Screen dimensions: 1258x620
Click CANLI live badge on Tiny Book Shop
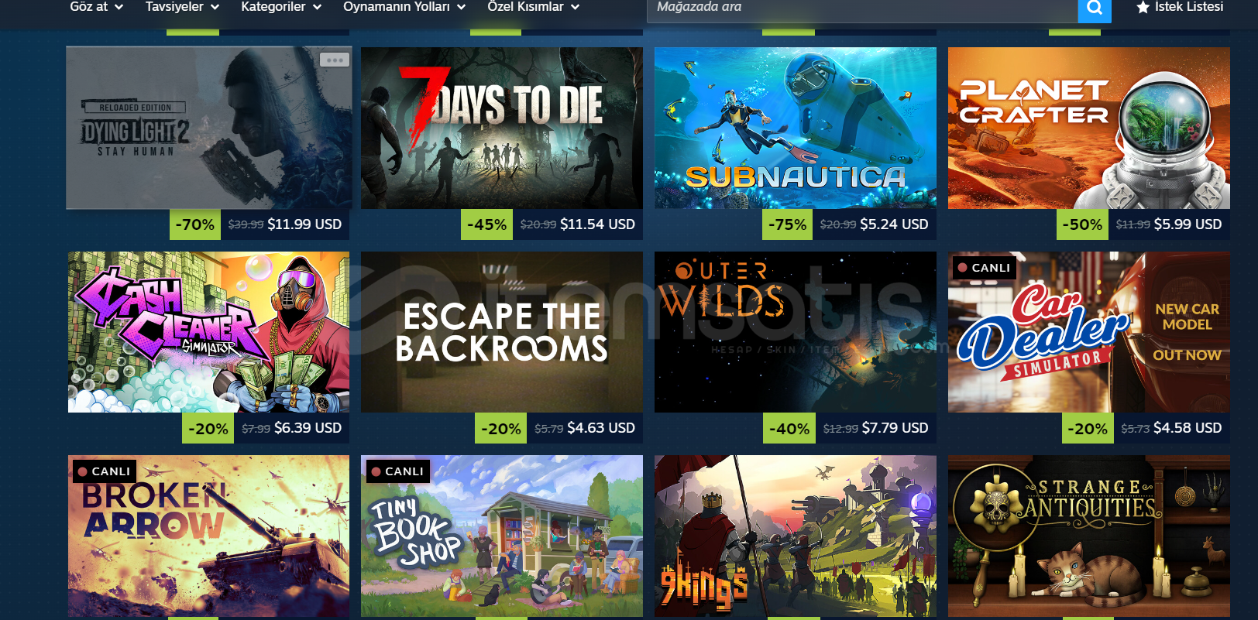(398, 471)
